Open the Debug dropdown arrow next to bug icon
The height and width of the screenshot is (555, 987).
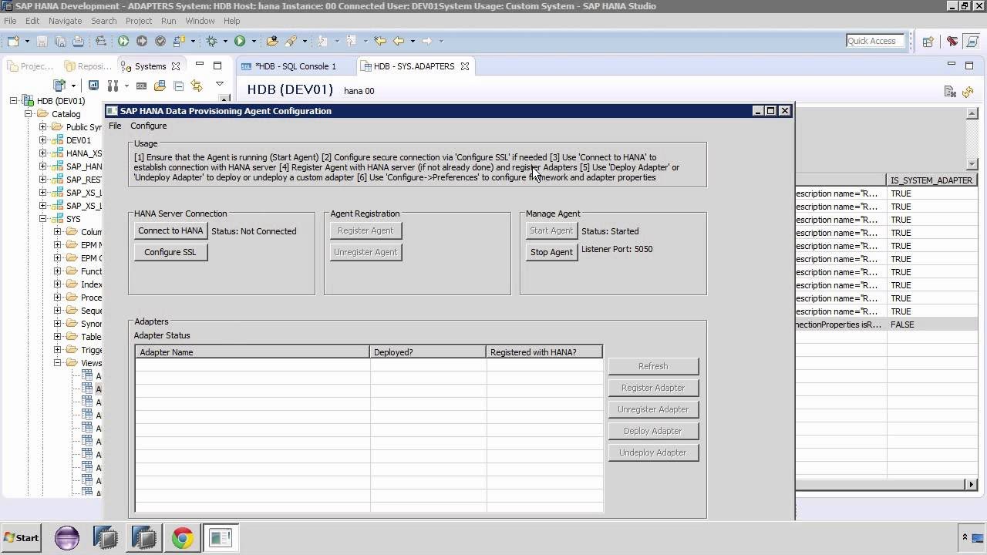pyautogui.click(x=225, y=41)
